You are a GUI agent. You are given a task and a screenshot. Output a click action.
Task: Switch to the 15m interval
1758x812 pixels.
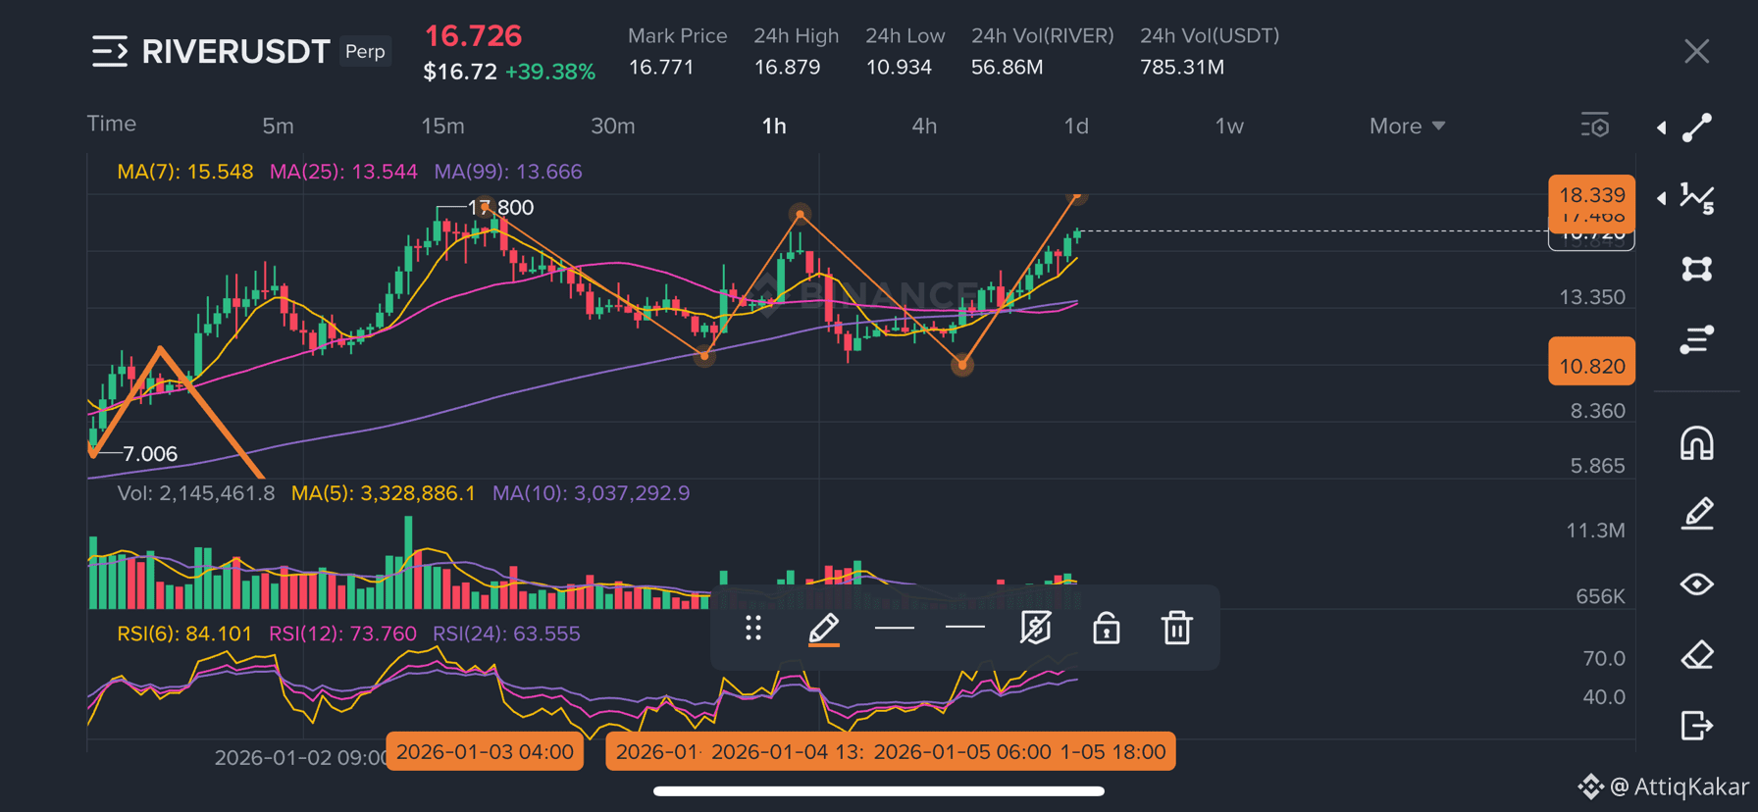[x=442, y=126]
